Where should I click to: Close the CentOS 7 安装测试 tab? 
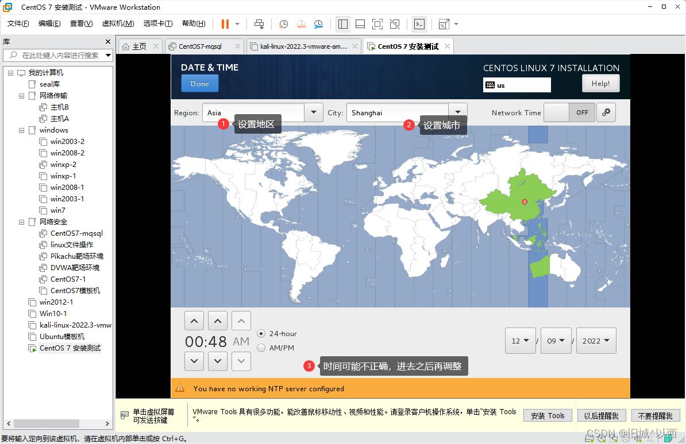coord(446,46)
